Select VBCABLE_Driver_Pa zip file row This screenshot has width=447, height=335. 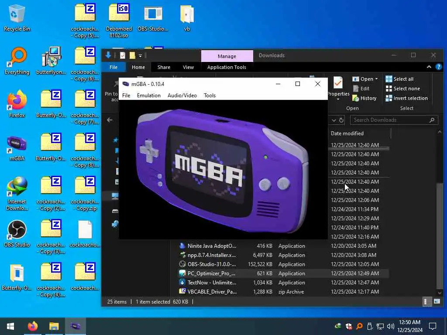click(x=283, y=292)
